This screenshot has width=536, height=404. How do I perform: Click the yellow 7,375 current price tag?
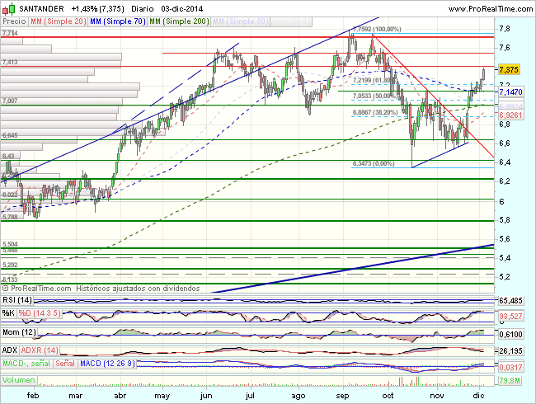pos(510,70)
